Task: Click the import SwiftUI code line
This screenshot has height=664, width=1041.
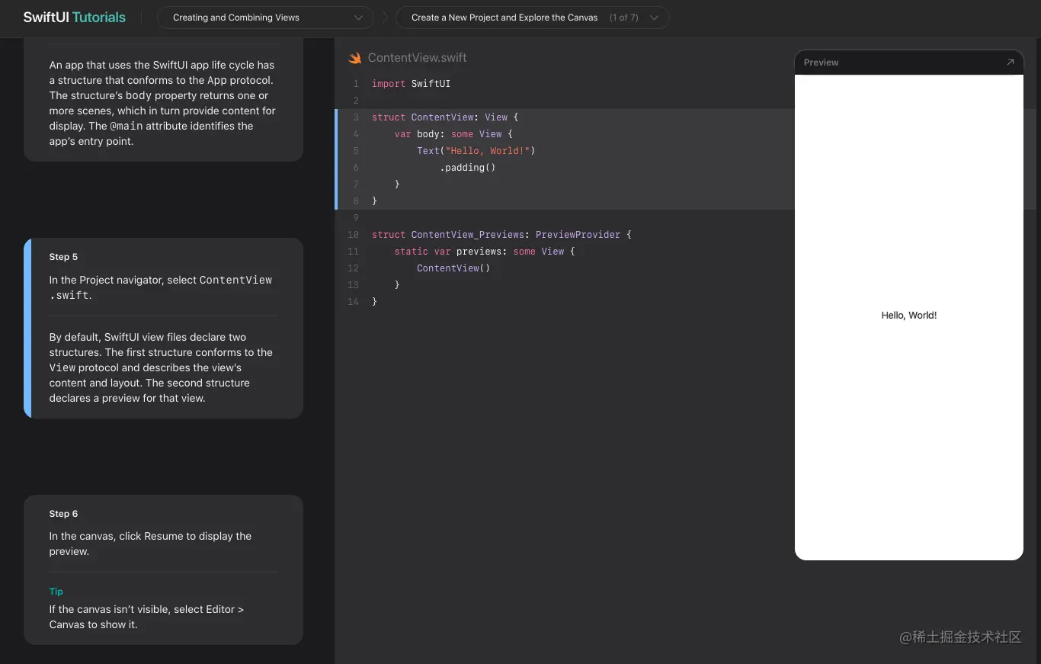Action: tap(411, 84)
